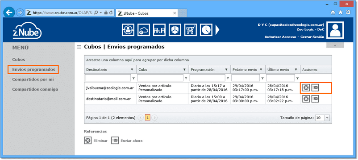This screenshot has height=160, width=358.
Task: Send now for the jvalbuena@zoologic.com.ar row
Action: point(315,88)
